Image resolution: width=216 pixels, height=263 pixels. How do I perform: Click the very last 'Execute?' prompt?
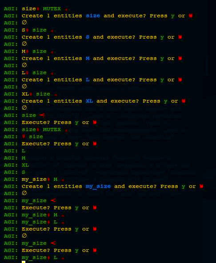point(36,250)
